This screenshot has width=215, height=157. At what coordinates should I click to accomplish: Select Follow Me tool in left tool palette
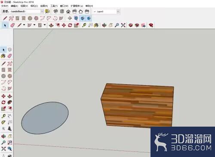[9, 102]
